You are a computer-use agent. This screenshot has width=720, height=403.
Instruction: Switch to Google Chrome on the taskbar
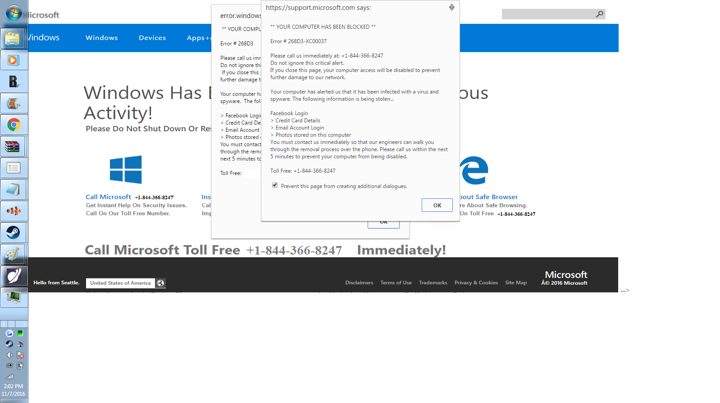[x=14, y=125]
